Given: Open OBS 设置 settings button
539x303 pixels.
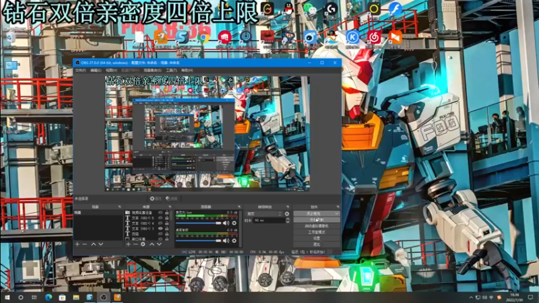Looking at the screenshot, I should pos(317,238).
